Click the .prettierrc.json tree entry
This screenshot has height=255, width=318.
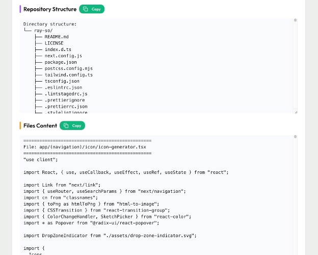point(66,107)
